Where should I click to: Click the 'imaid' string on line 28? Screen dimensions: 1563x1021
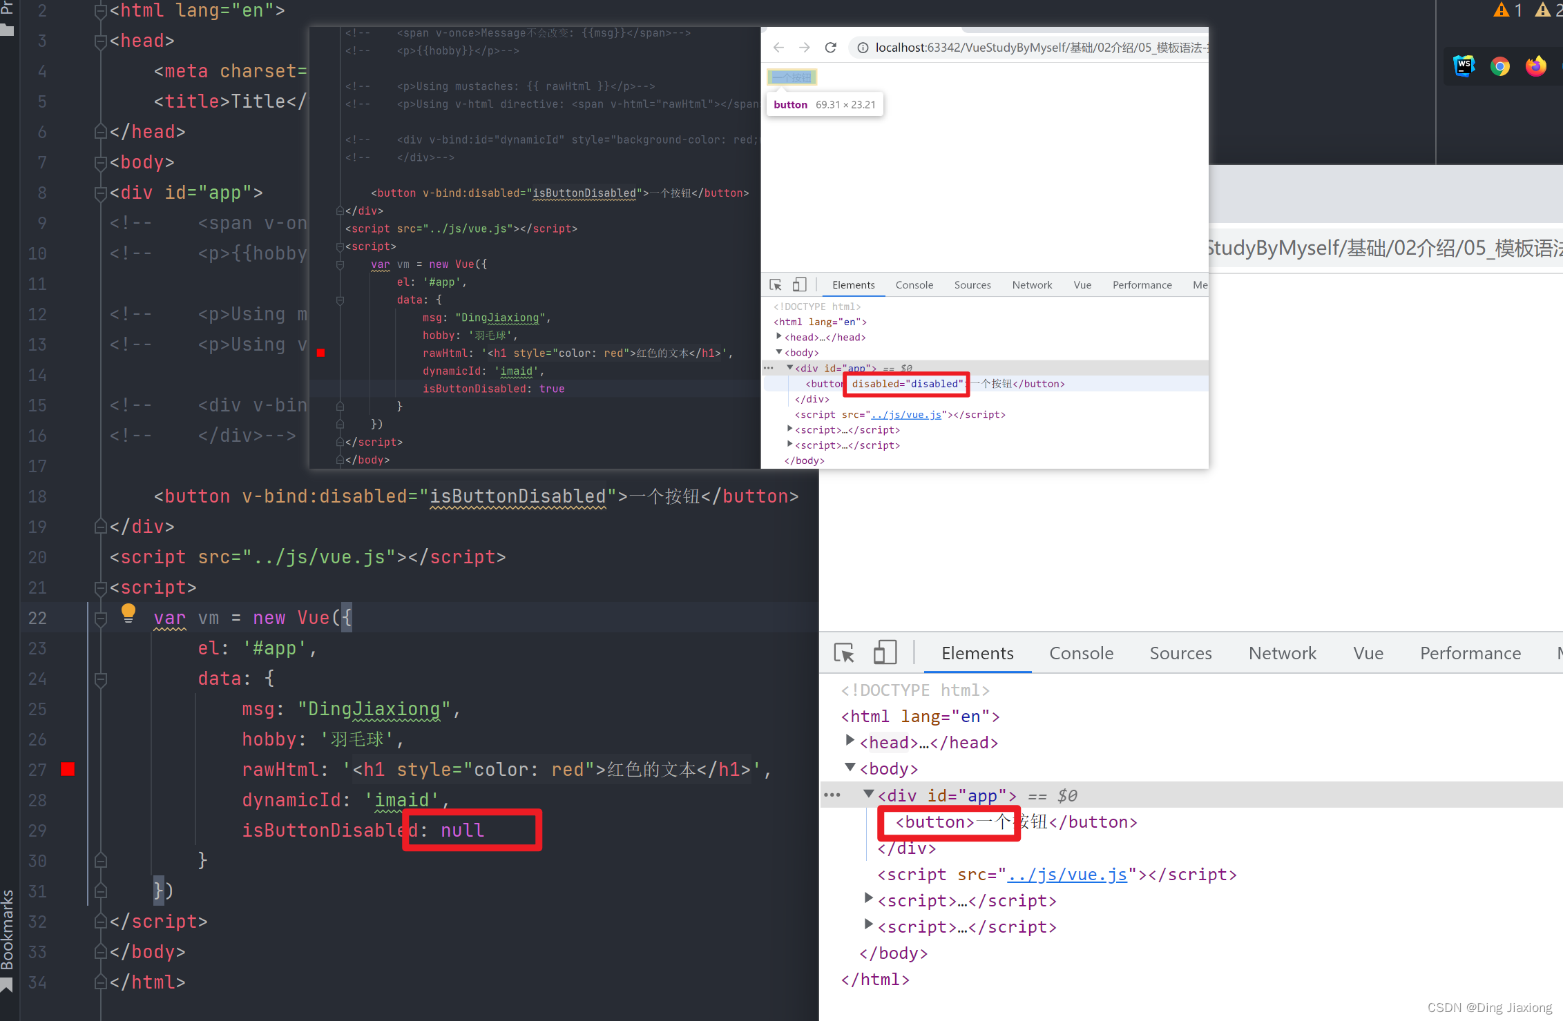[x=402, y=799]
